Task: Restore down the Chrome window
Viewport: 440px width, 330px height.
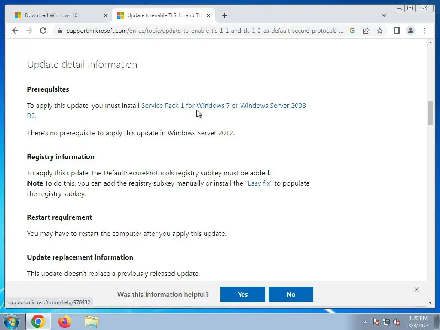Action: coord(410,9)
